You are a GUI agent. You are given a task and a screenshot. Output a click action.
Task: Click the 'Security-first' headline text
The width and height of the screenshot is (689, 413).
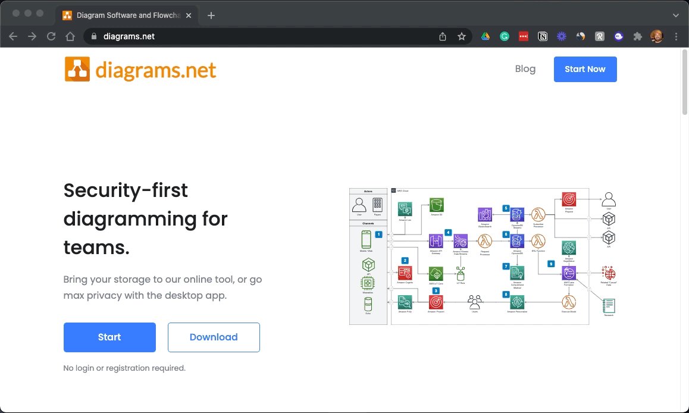tap(125, 190)
